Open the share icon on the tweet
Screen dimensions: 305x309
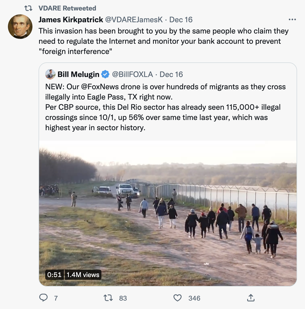251,297
